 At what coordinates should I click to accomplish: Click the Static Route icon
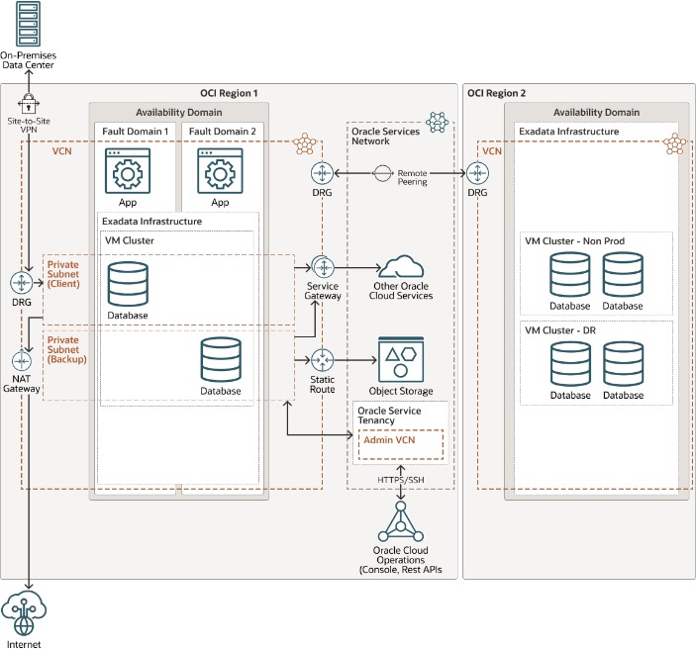(322, 358)
